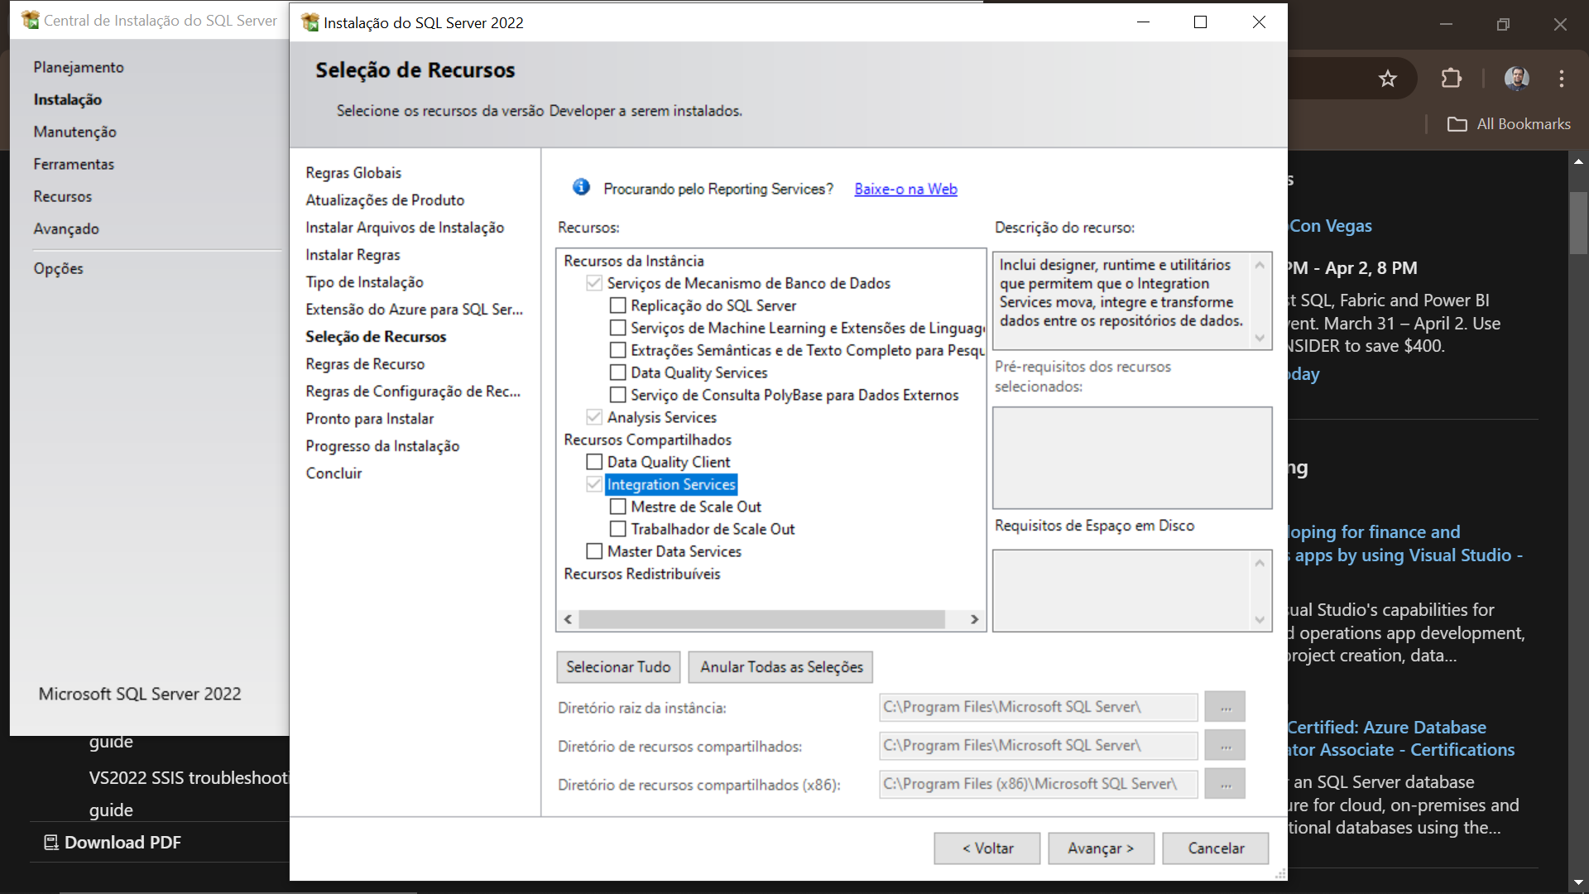Click the shared resources (x86) directory field
This screenshot has width=1589, height=894.
[x=1039, y=784]
